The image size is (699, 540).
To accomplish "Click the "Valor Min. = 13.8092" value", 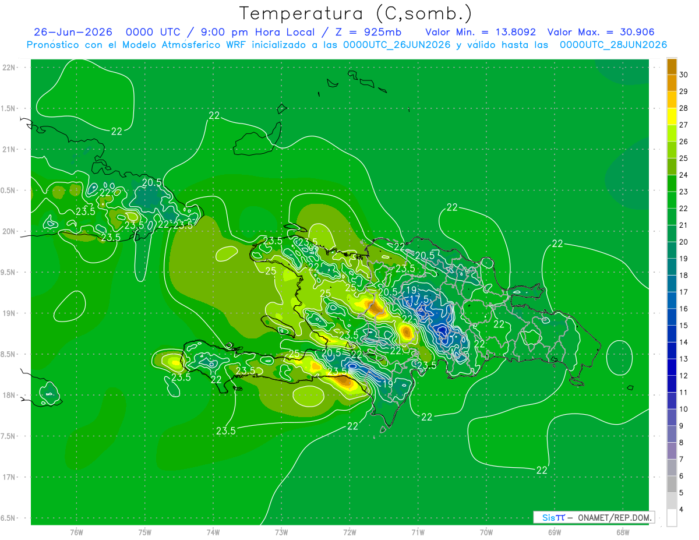I will (x=481, y=32).
